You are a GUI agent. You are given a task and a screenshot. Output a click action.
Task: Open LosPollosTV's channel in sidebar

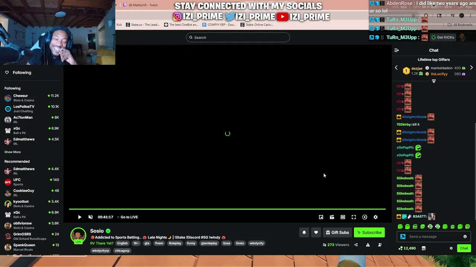tap(32, 109)
